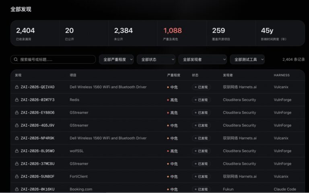Screen dimensions: 309x193
Task: Open finding ZAI-2026-NP4R9K
Action: [x=38, y=138]
